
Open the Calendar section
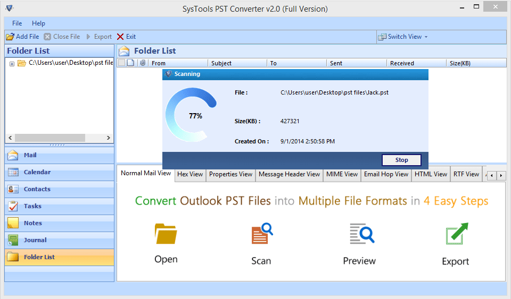click(59, 172)
